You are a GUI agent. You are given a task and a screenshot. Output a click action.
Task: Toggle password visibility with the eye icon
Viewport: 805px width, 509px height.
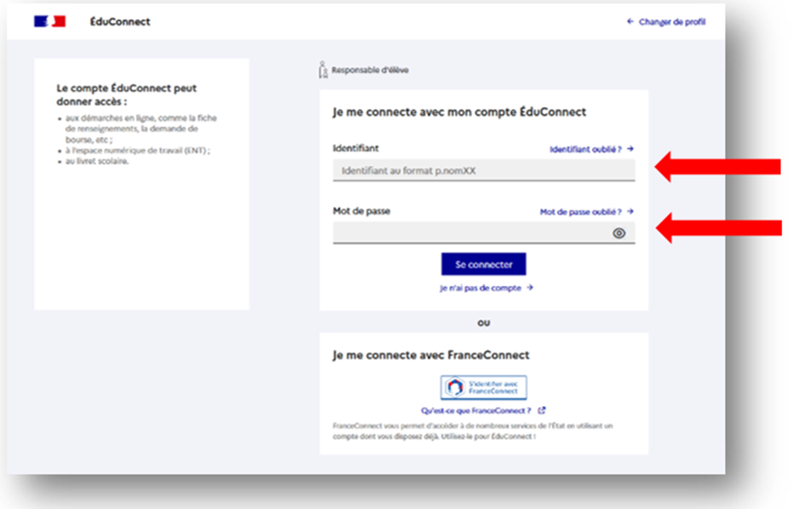click(619, 233)
